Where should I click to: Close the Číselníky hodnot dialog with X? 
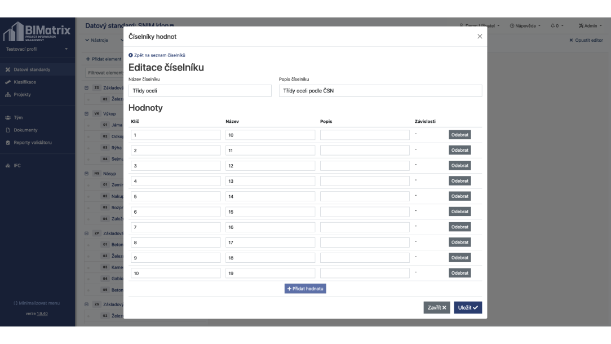click(480, 36)
